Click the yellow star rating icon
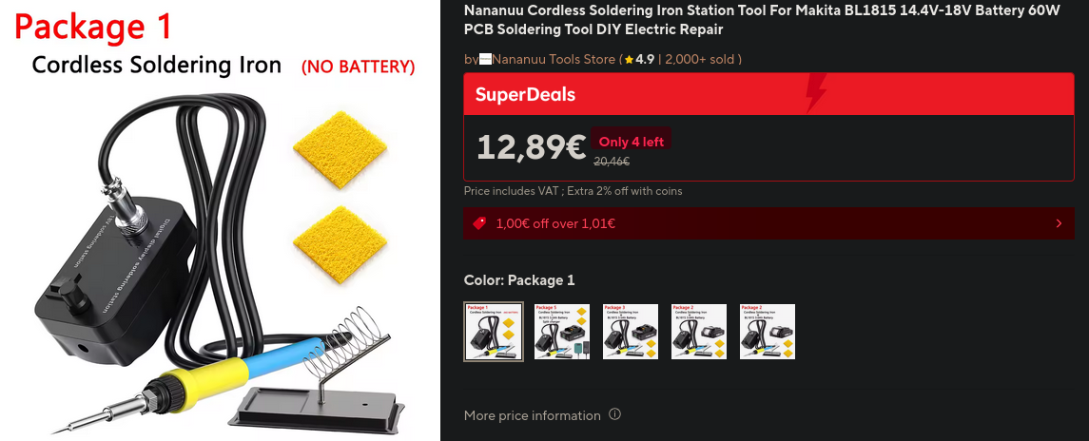Image resolution: width=1089 pixels, height=441 pixels. coord(630,60)
